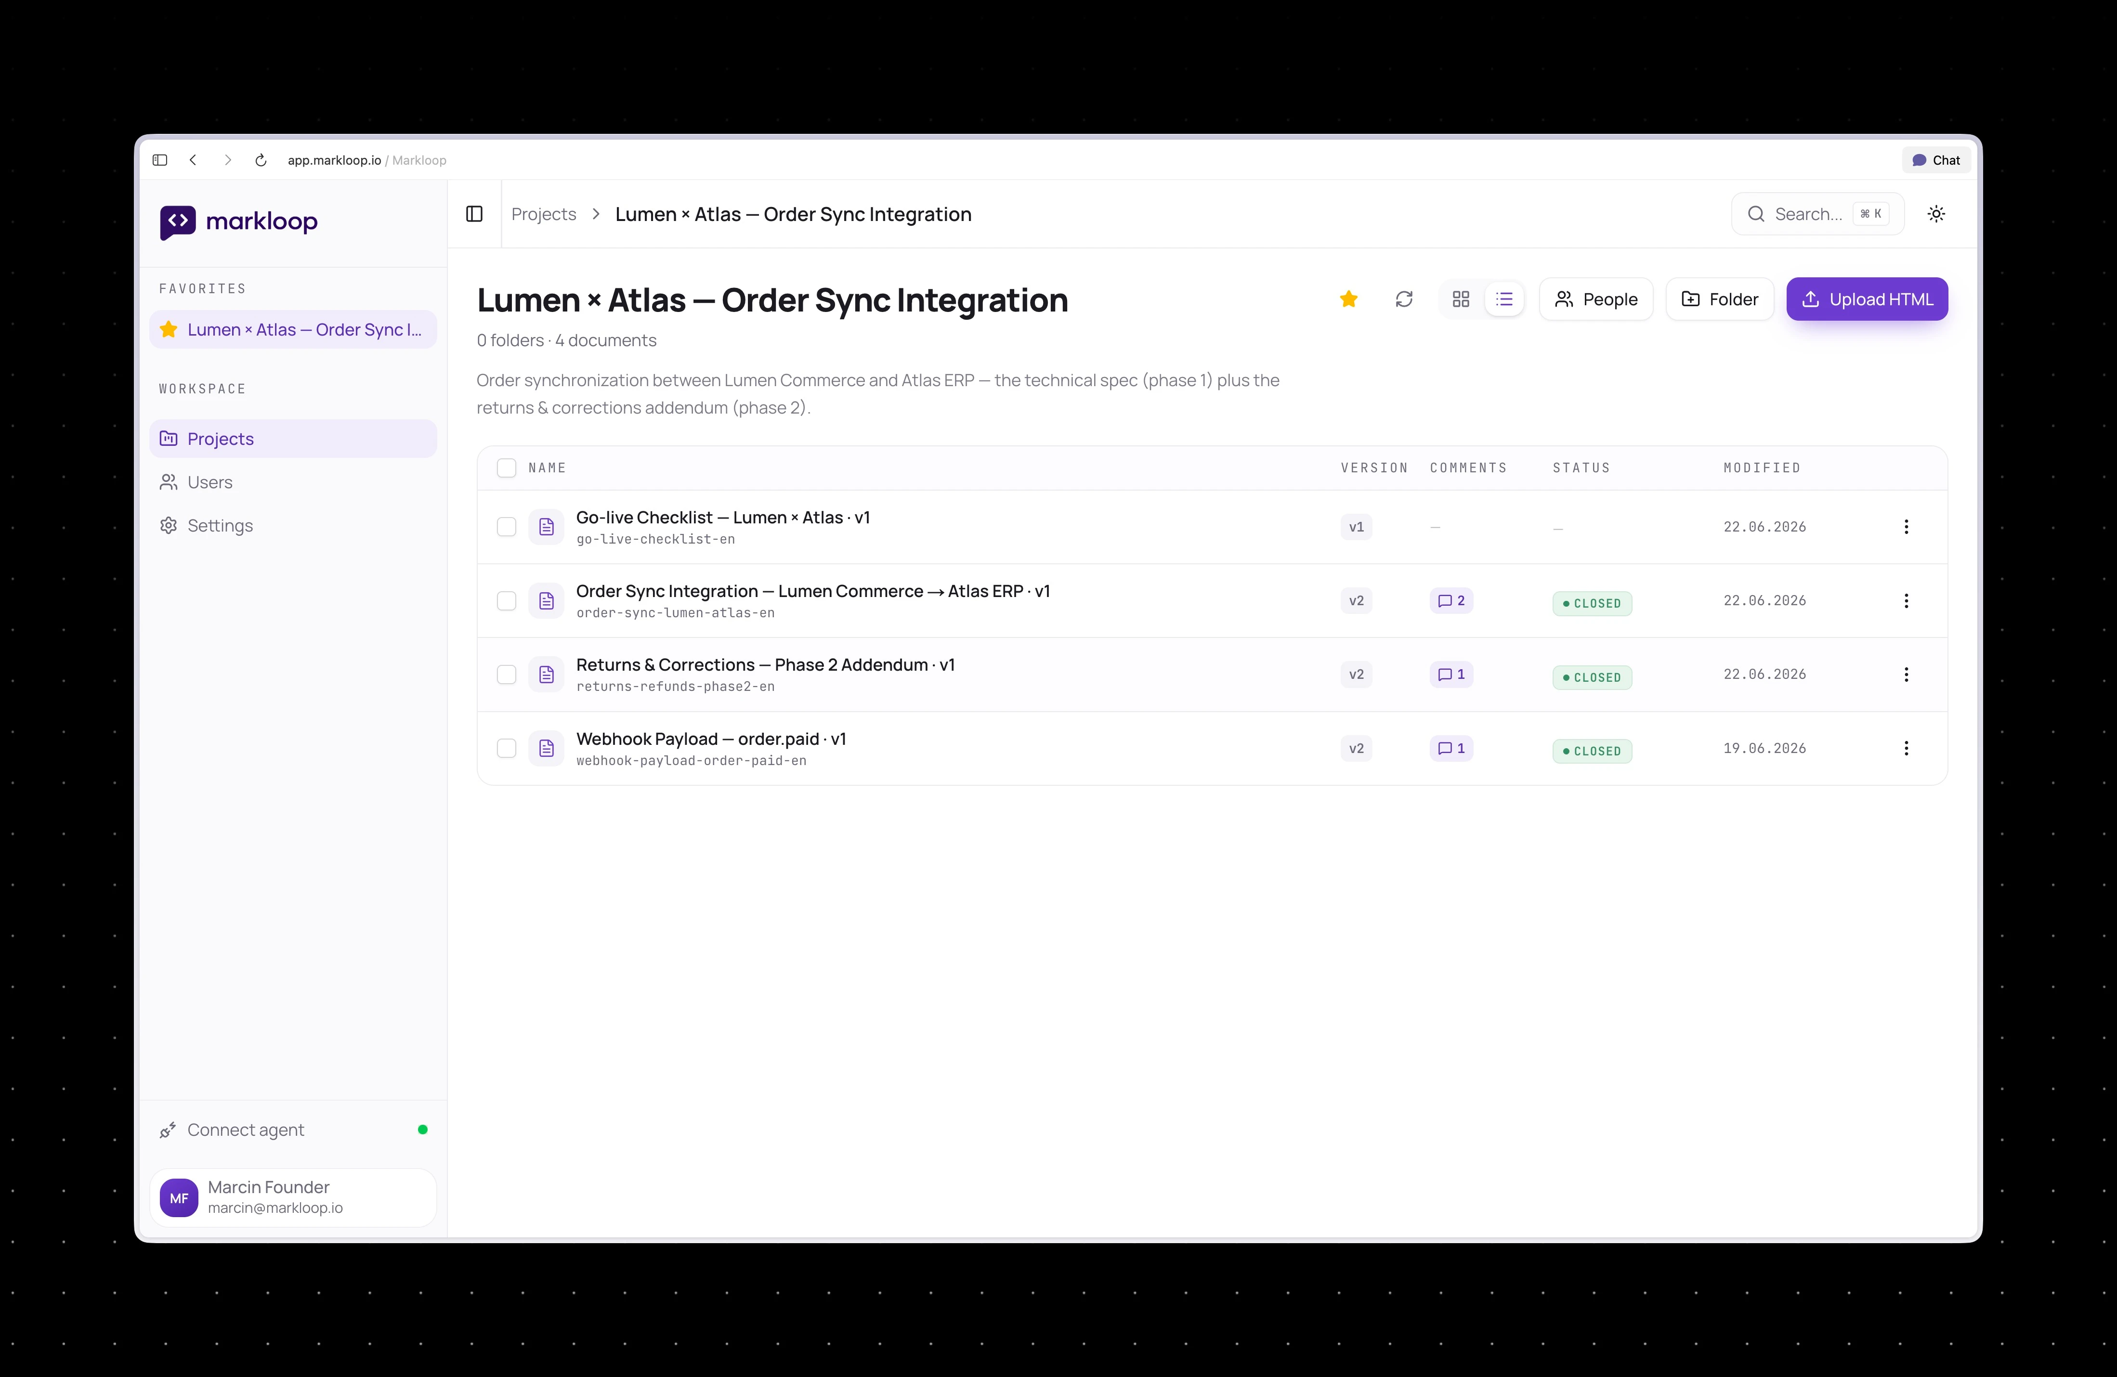Screen dimensions: 2117x1377
Task: Click slug go-live-checklist-en
Action: point(655,539)
